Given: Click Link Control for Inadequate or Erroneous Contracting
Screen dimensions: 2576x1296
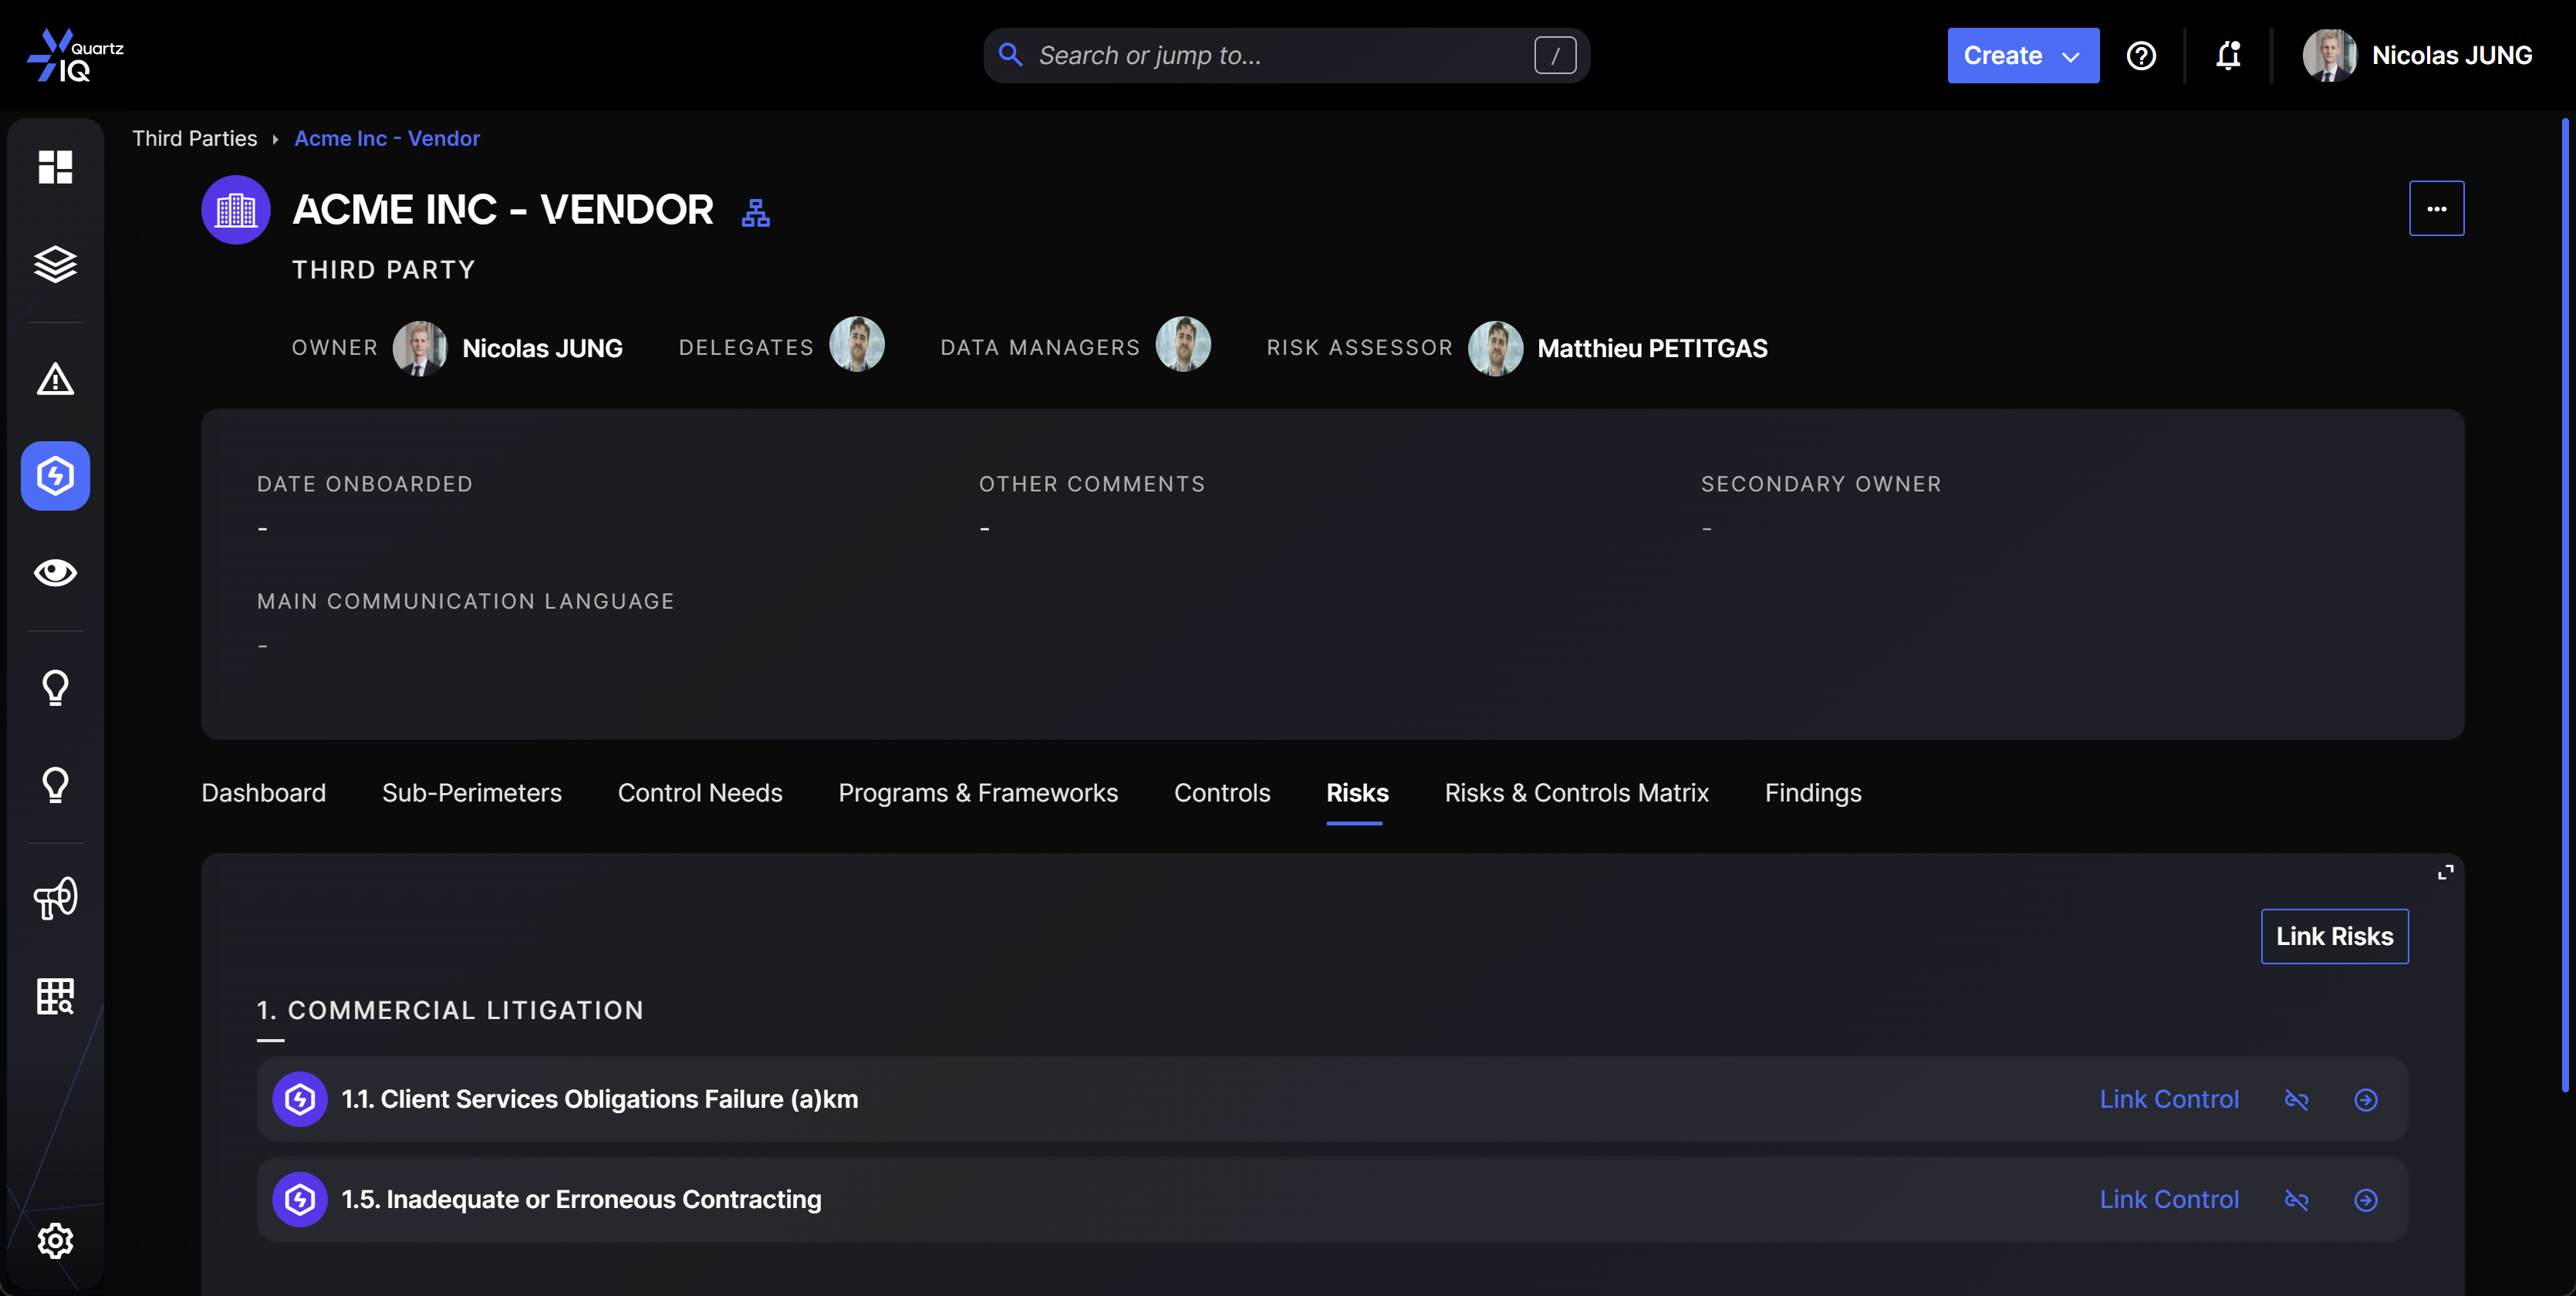Looking at the screenshot, I should (2168, 1199).
